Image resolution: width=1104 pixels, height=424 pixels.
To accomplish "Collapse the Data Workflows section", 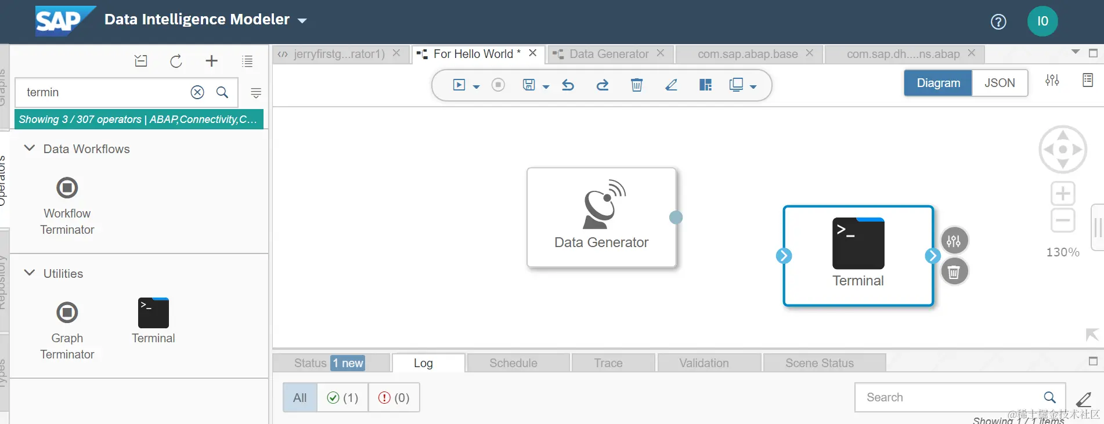I will tap(30, 148).
